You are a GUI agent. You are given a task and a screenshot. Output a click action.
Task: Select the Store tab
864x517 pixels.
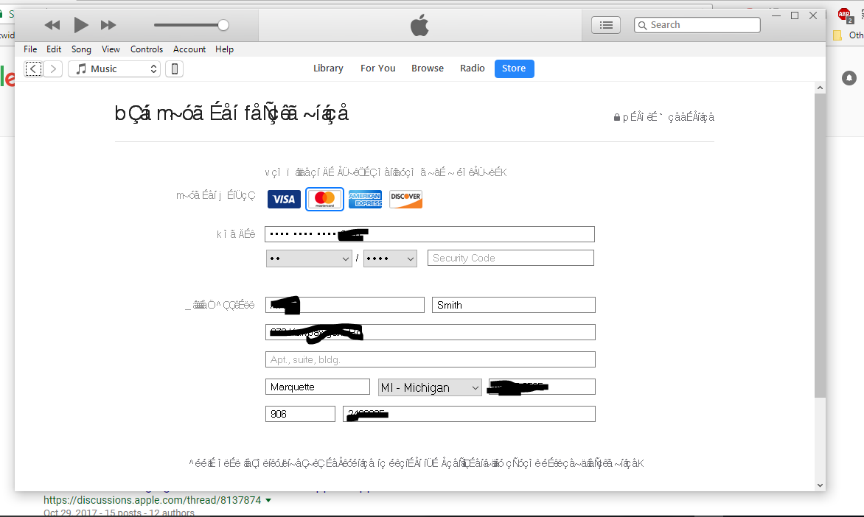tap(514, 68)
